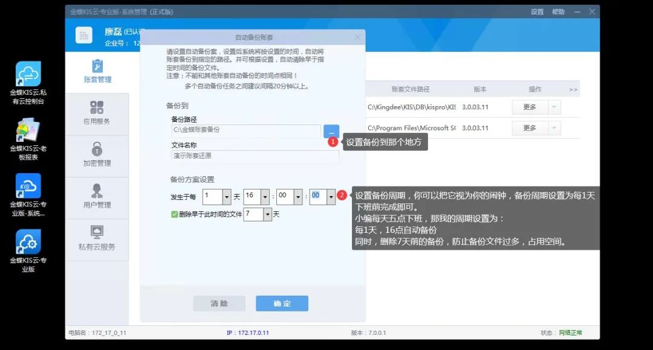Click path C:\Program Files\Microsoft
The height and width of the screenshot is (350, 653).
tap(412, 128)
